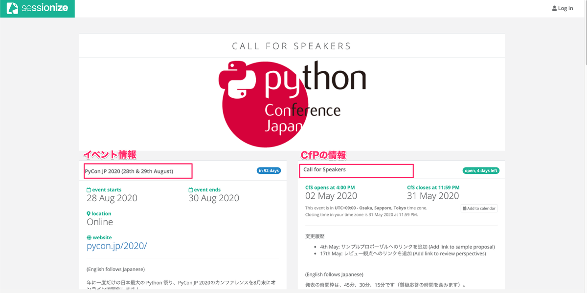Click the 'CALL FOR SPEAKERS' page heading
This screenshot has height=293, width=587.
[x=292, y=46]
